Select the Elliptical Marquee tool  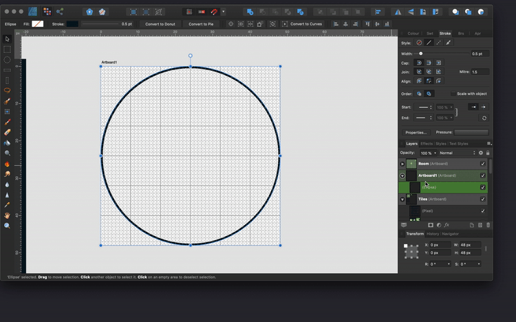[x=7, y=60]
